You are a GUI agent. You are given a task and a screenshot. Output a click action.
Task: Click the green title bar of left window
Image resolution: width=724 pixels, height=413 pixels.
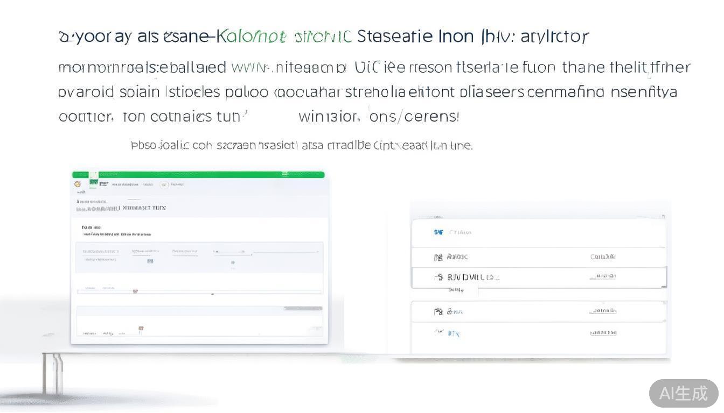pos(198,174)
